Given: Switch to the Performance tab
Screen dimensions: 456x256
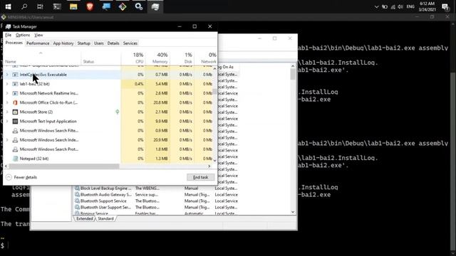Looking at the screenshot, I should point(38,43).
